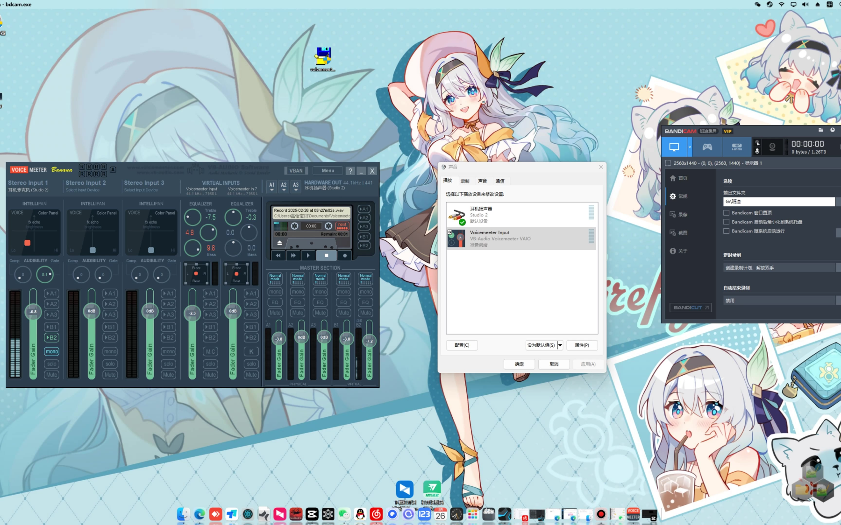The height and width of the screenshot is (525, 841).
Task: Switch to 声音 tab in Sound dialog
Action: point(483,181)
